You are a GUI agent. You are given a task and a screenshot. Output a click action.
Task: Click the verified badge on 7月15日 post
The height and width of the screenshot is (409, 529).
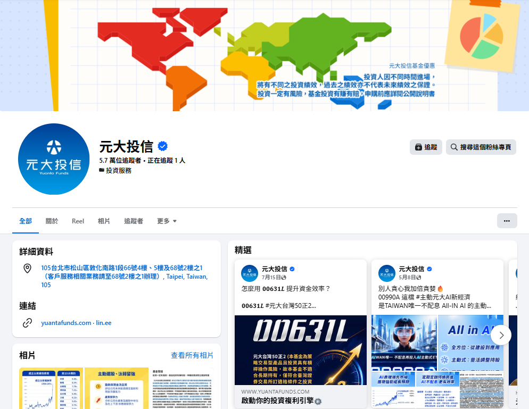point(292,269)
